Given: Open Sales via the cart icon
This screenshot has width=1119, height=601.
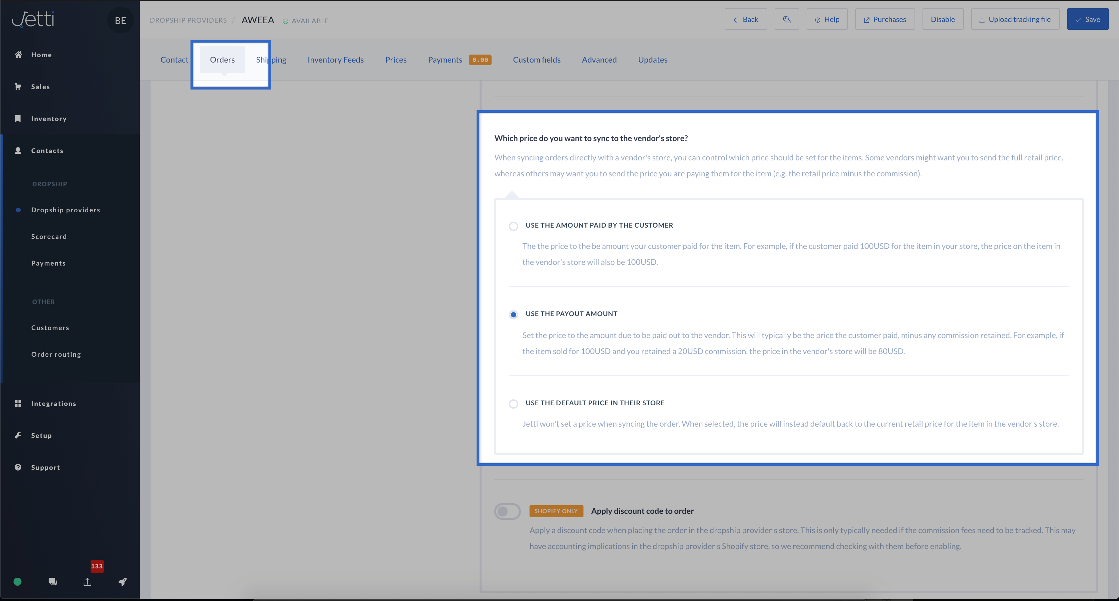Looking at the screenshot, I should coord(18,86).
